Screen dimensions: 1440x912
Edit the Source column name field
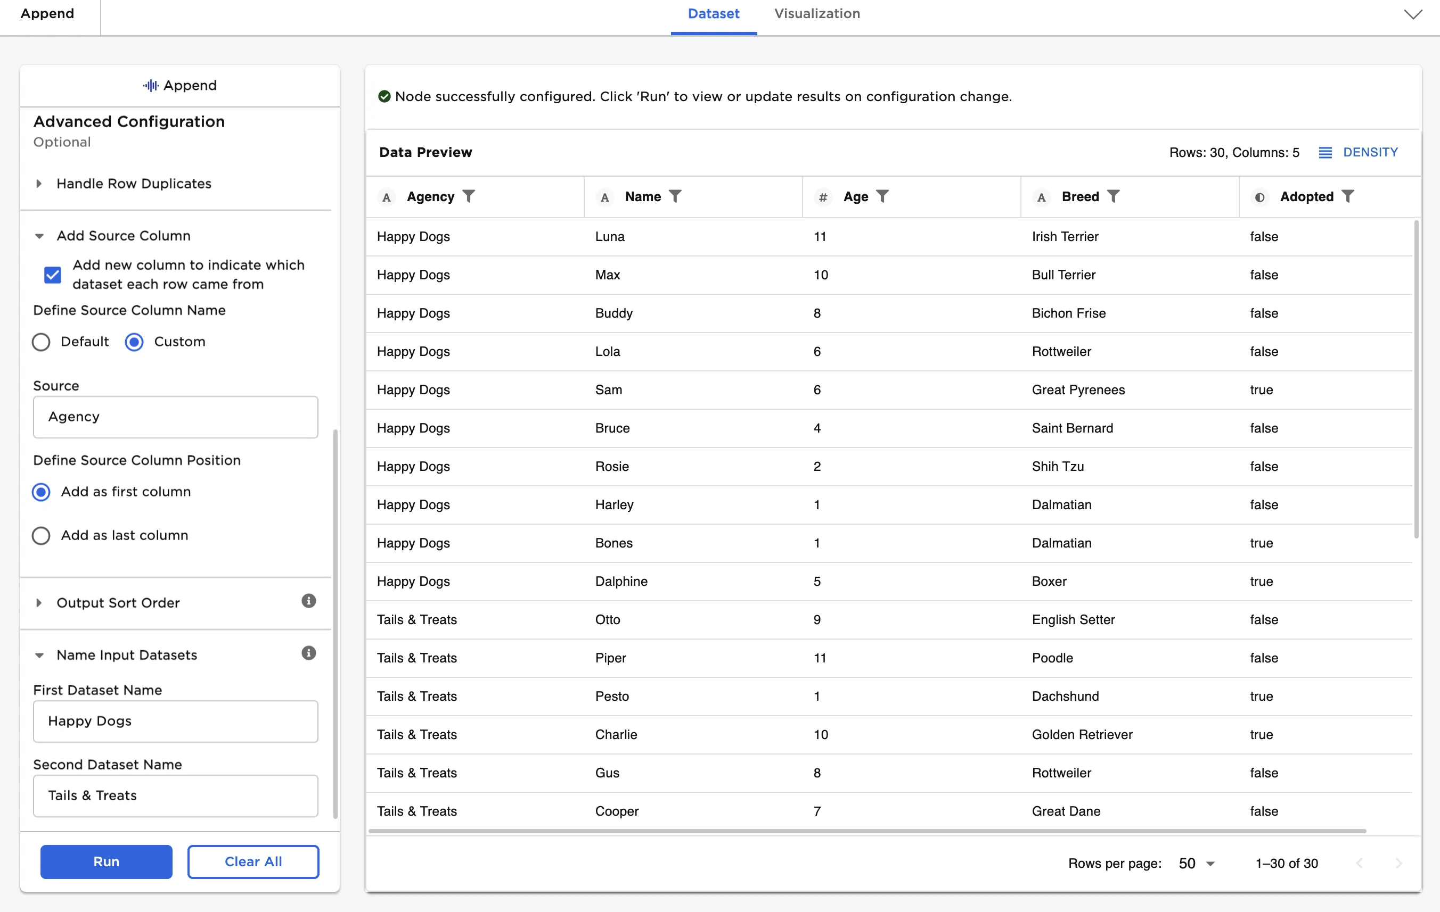click(x=175, y=417)
